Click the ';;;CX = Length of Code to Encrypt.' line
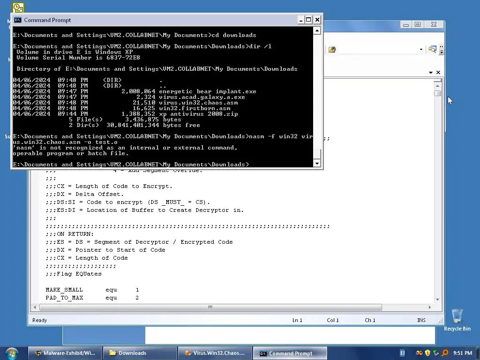Image resolution: width=480 pixels, height=360 pixels. click(109, 186)
